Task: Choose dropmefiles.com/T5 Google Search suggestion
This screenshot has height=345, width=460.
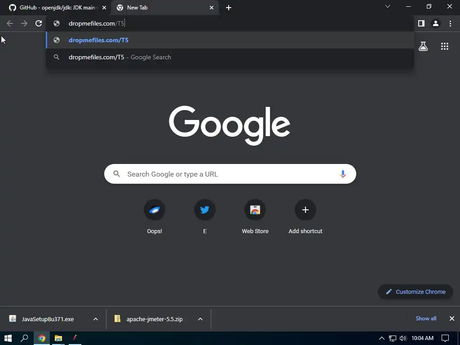Action: pos(230,57)
